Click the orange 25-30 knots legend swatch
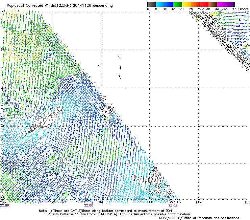Image resolution: width=250 pixels, height=220 pixels. 195,4
